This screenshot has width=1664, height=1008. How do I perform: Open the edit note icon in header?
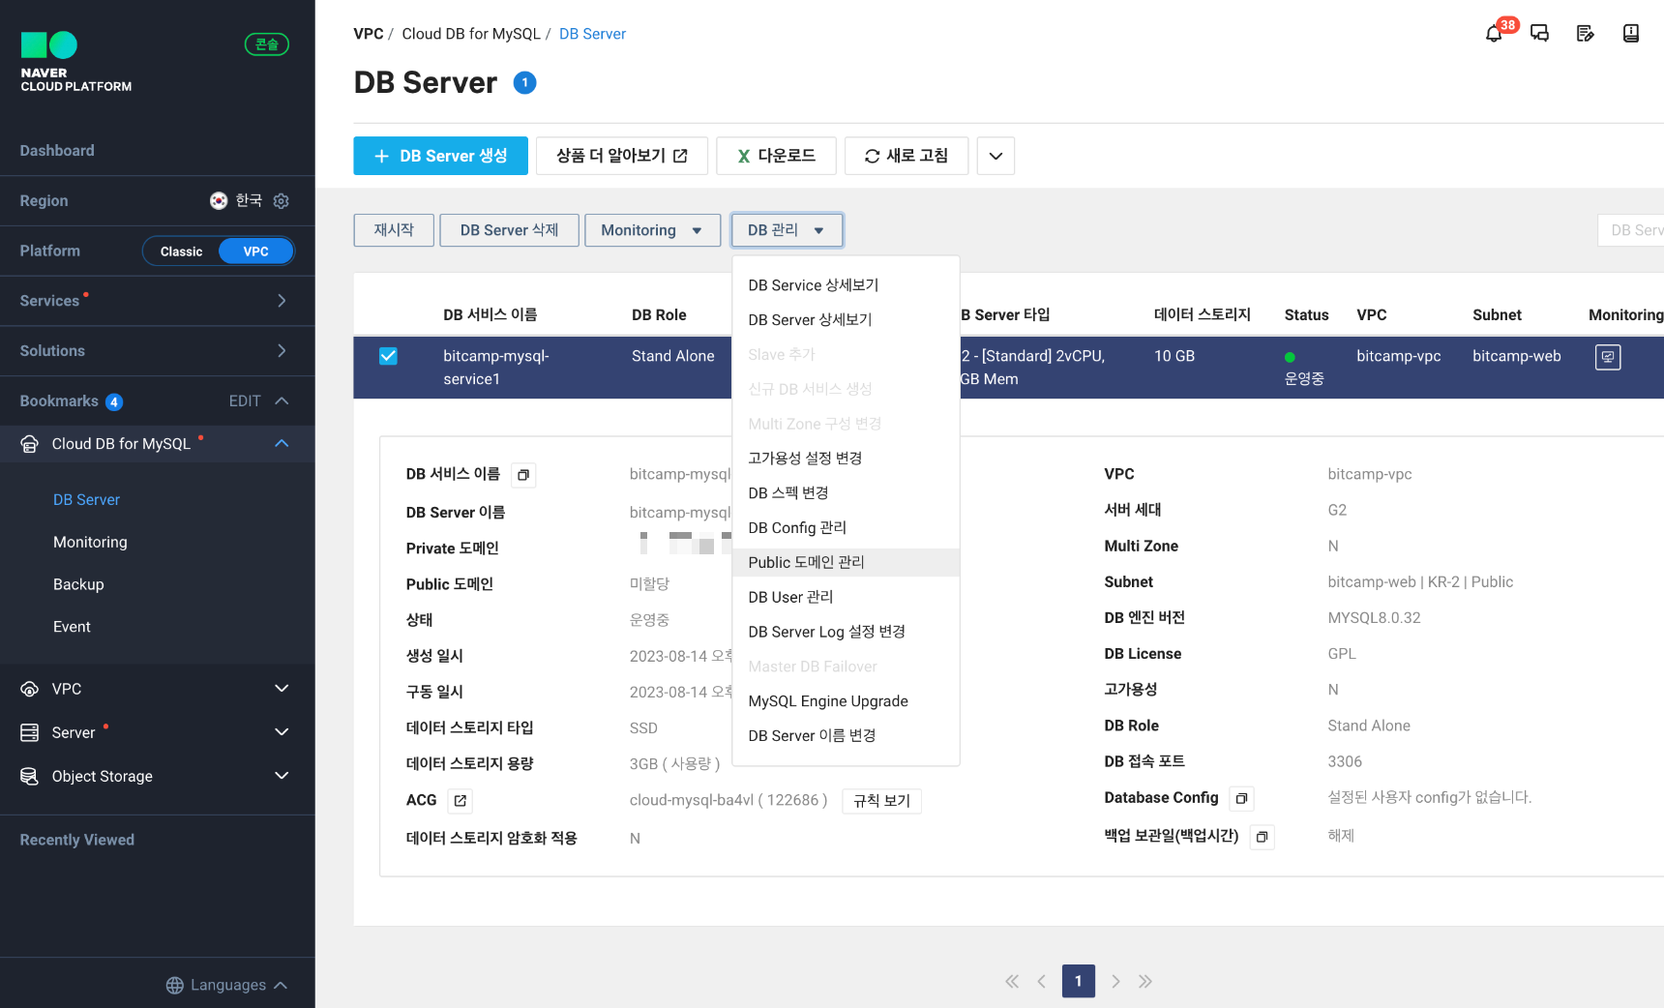(x=1585, y=34)
